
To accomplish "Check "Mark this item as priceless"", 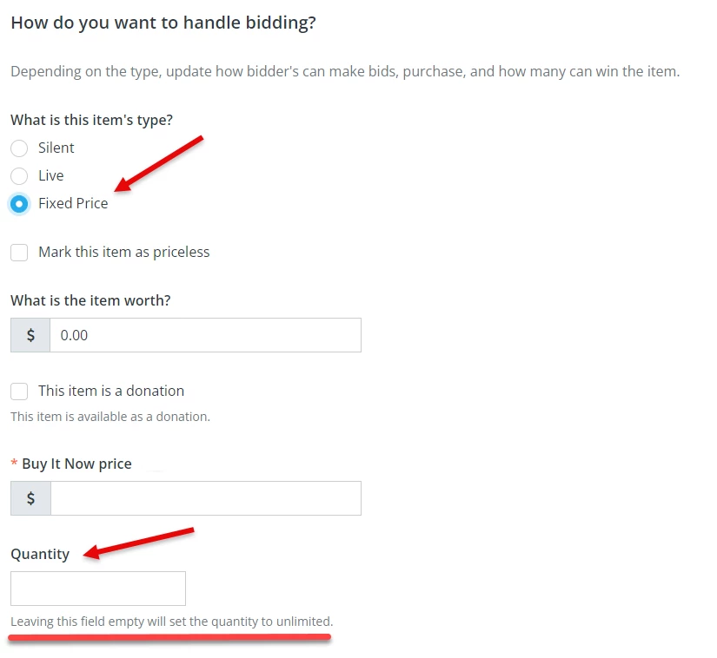I will 19,252.
